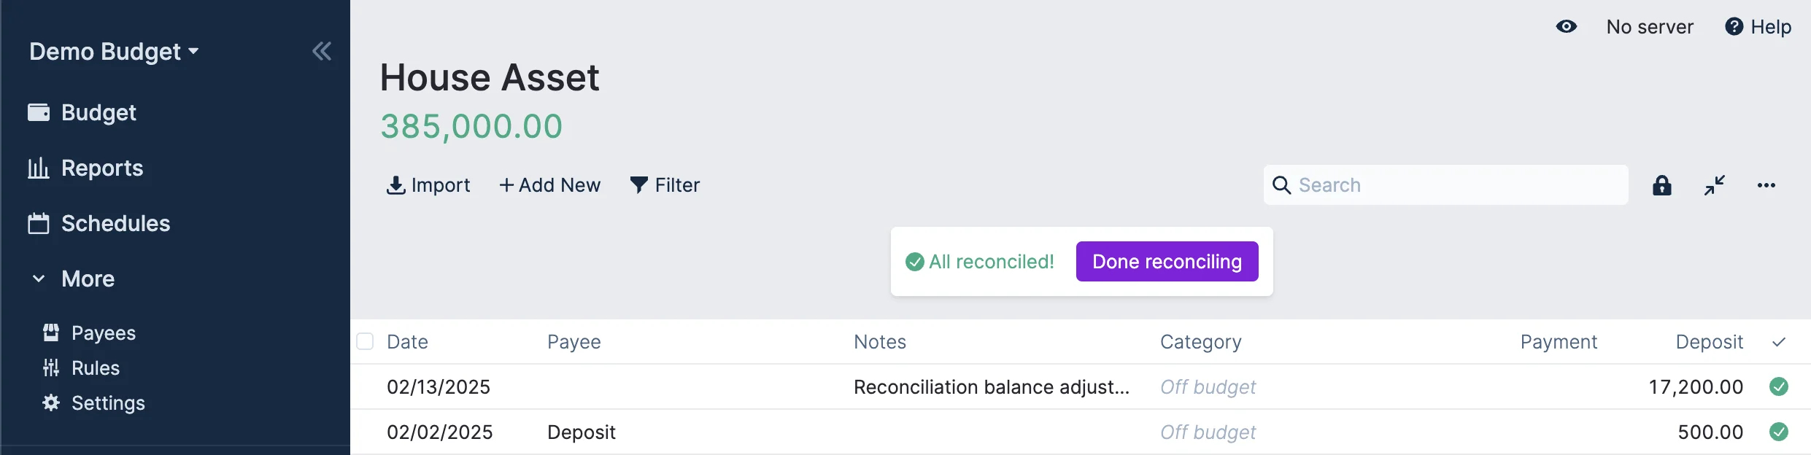The width and height of the screenshot is (1811, 455).
Task: Open Help question mark menu
Action: point(1758,27)
